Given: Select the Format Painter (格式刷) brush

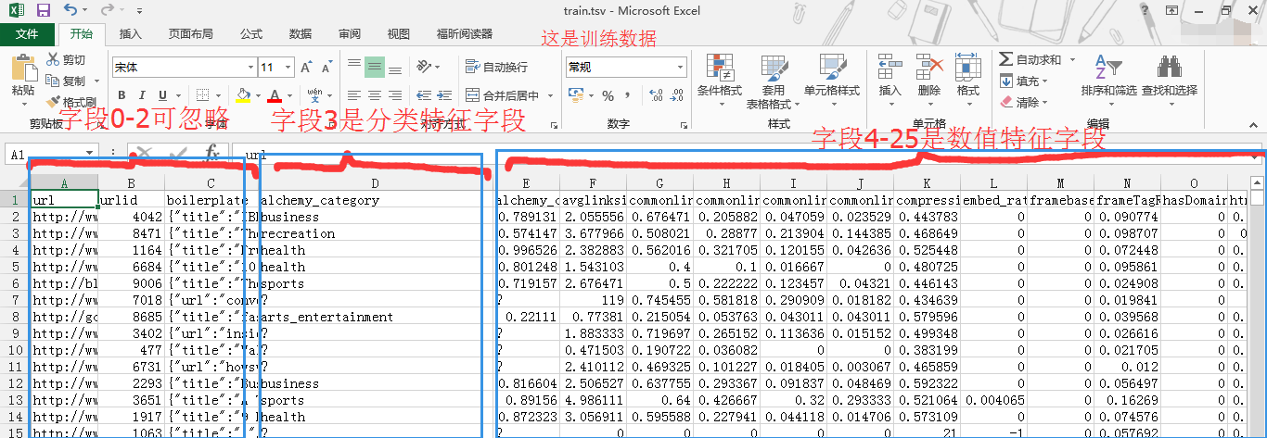Looking at the screenshot, I should tap(53, 102).
